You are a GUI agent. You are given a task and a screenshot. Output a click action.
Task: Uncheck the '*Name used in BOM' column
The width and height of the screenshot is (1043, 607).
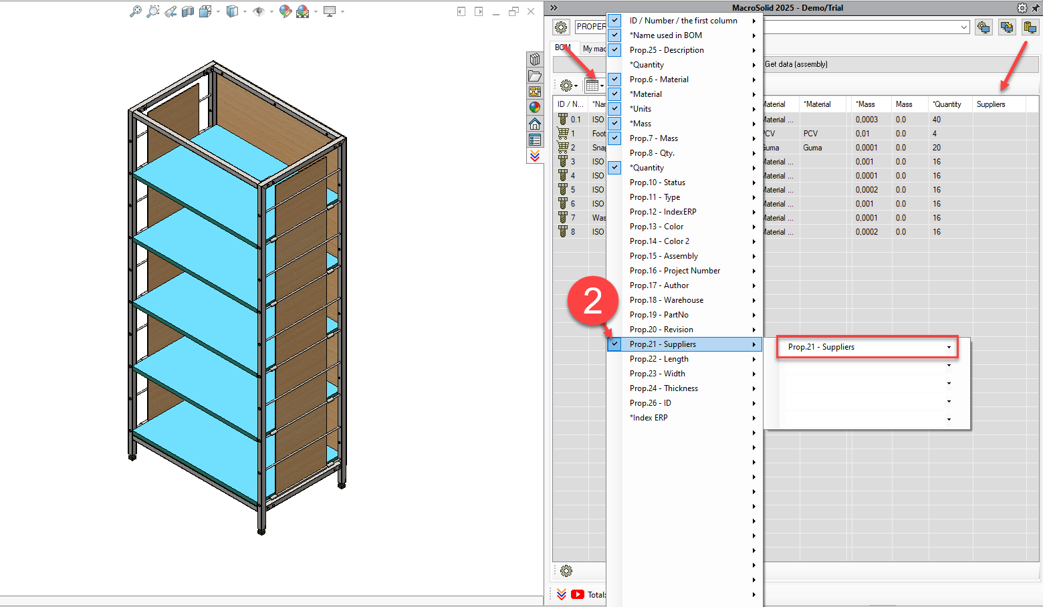coord(615,35)
